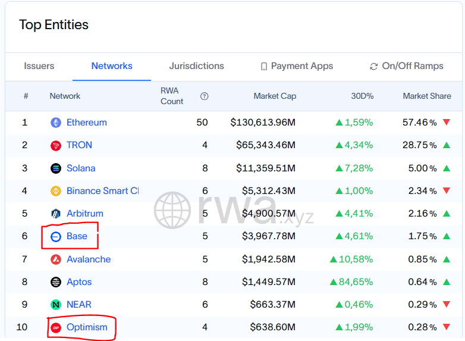Click NEAR's red market share down arrow

[x=447, y=304]
